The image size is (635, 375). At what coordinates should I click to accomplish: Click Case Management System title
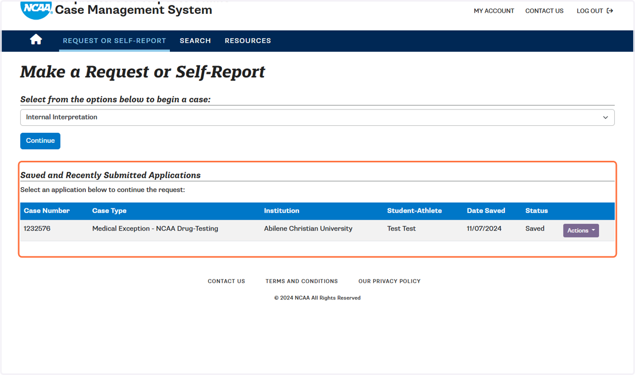tap(133, 10)
